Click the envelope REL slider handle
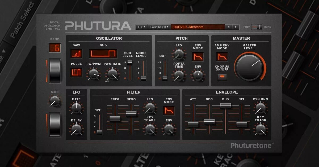The height and width of the screenshot is (167, 319). click(242, 124)
